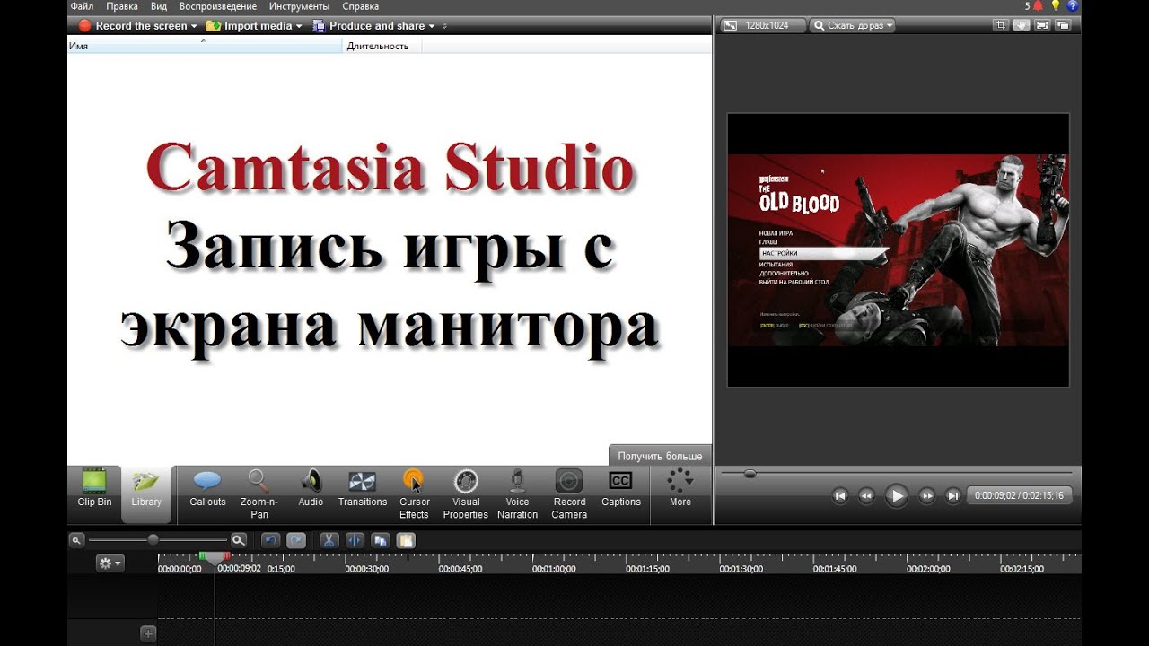The height and width of the screenshot is (646, 1149).
Task: Open the Record Camera tool
Action: 569,494
